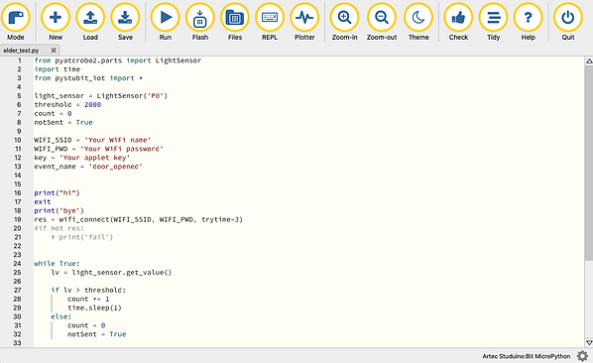Zoom-out the editor text
The height and width of the screenshot is (363, 593).
[x=382, y=22]
